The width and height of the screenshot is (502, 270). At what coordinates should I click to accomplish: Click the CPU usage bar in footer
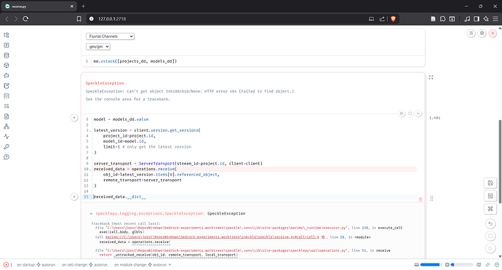point(459,265)
